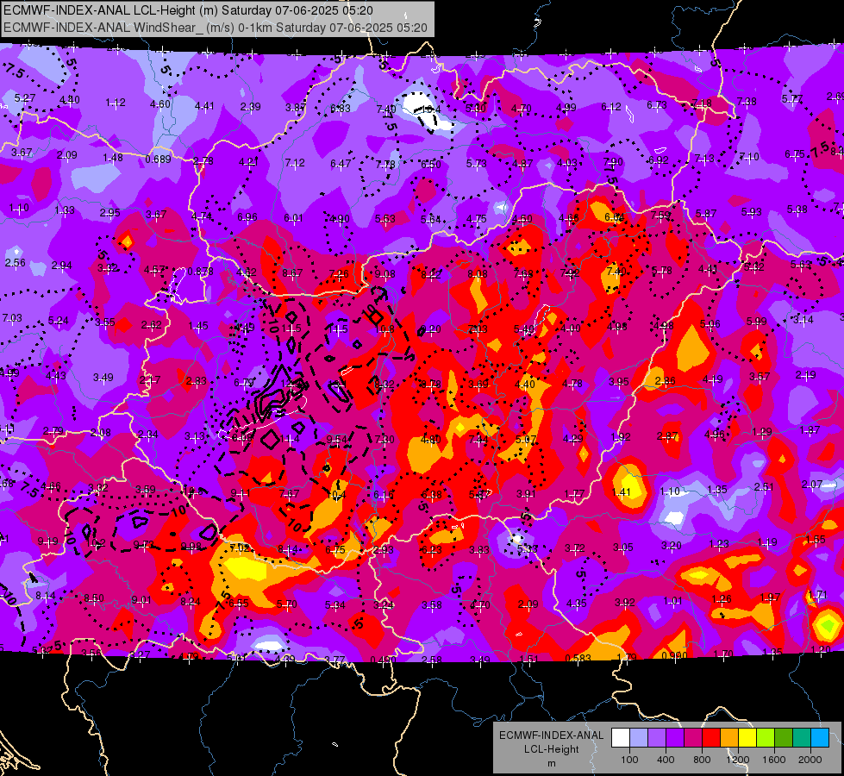
Task: Click the white legend swatch below 100
Action: click(621, 738)
